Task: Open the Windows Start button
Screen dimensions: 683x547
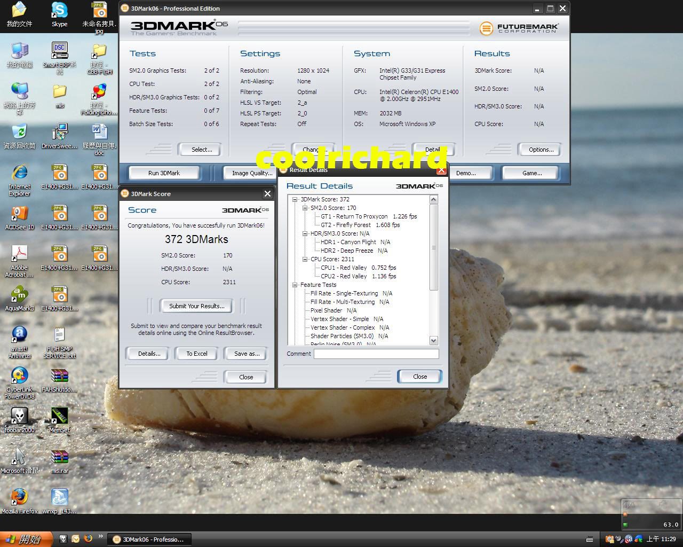Action: 26,539
